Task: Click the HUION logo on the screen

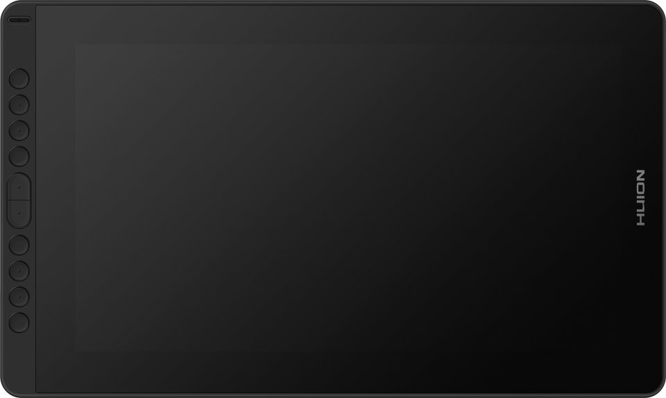Action: point(640,198)
